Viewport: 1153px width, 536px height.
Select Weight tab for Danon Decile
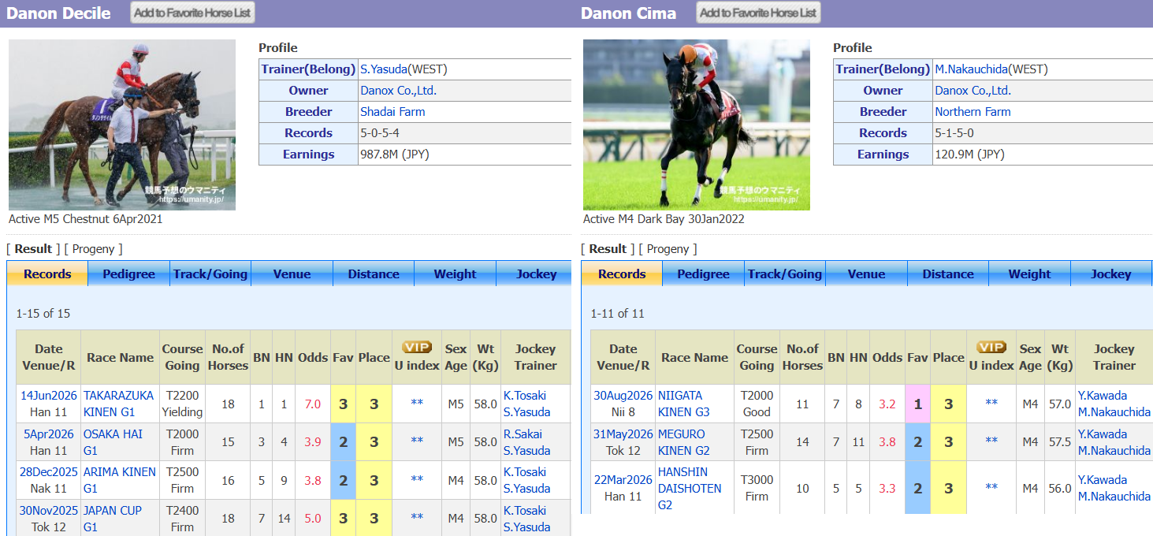click(x=455, y=274)
